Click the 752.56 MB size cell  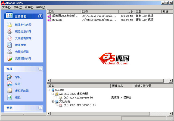click(127, 20)
